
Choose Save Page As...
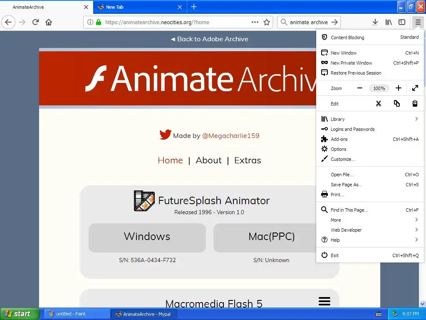point(370,185)
